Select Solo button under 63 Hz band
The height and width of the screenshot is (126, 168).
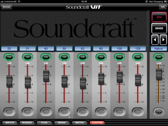point(83,112)
